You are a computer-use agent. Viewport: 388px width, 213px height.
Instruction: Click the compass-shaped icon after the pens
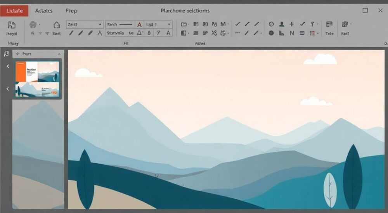(x=100, y=33)
